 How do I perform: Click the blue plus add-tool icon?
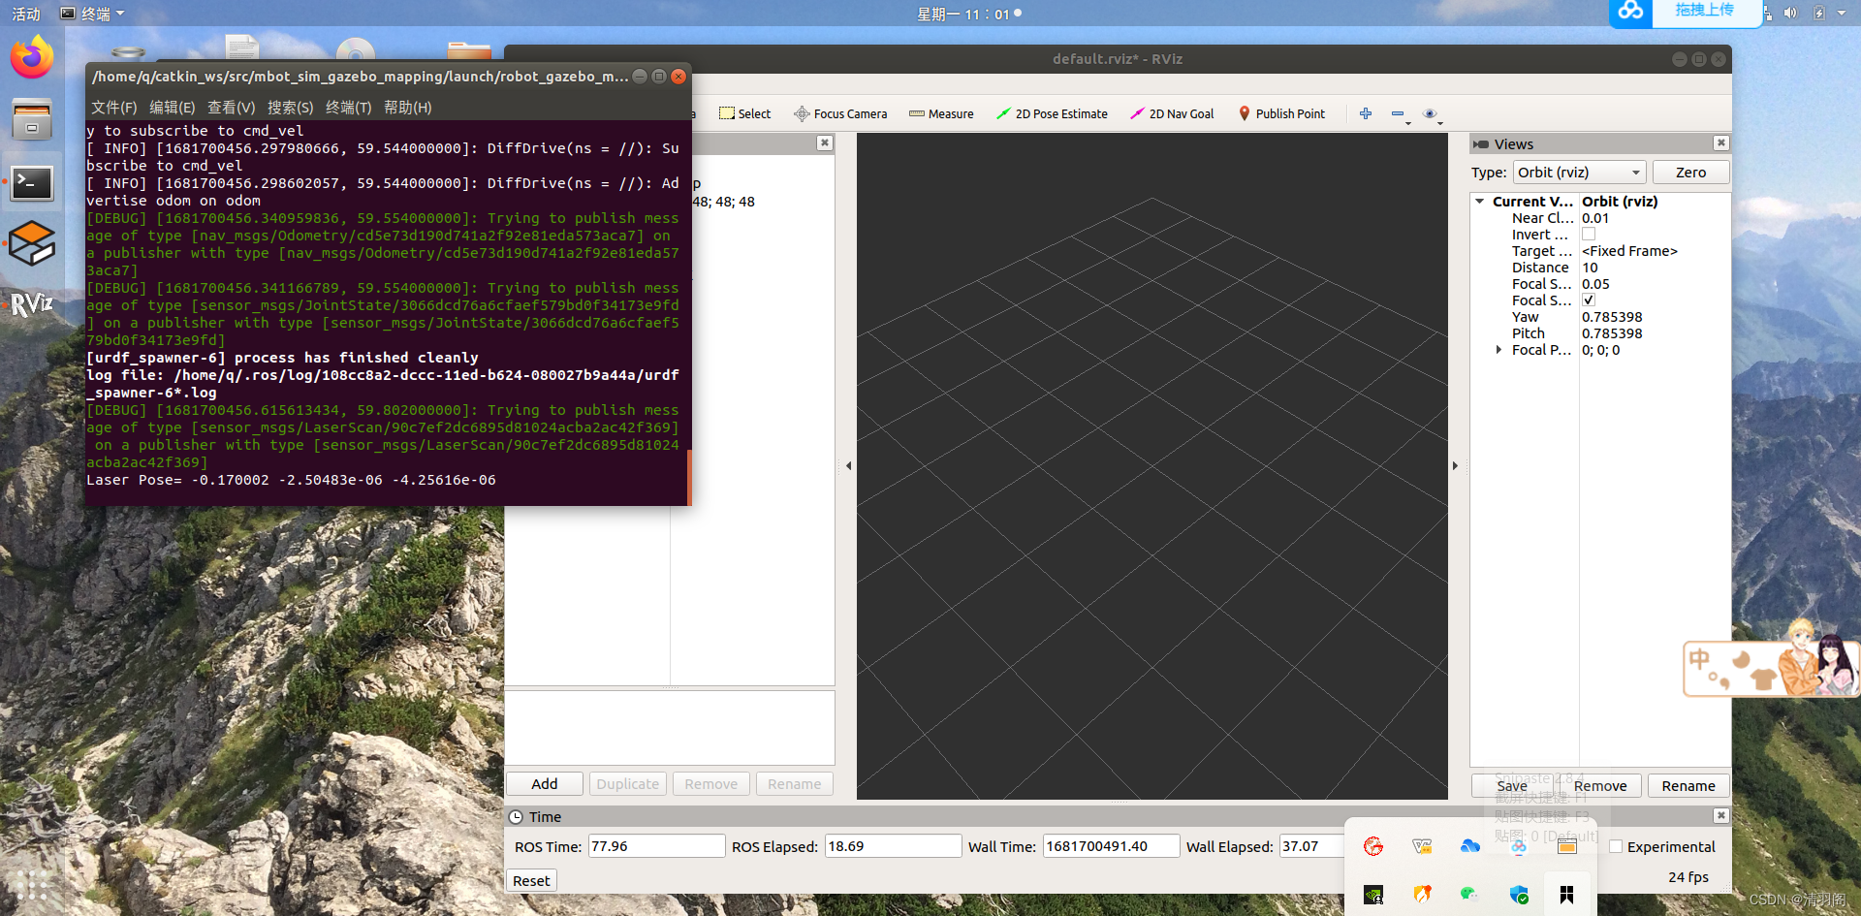(1366, 113)
